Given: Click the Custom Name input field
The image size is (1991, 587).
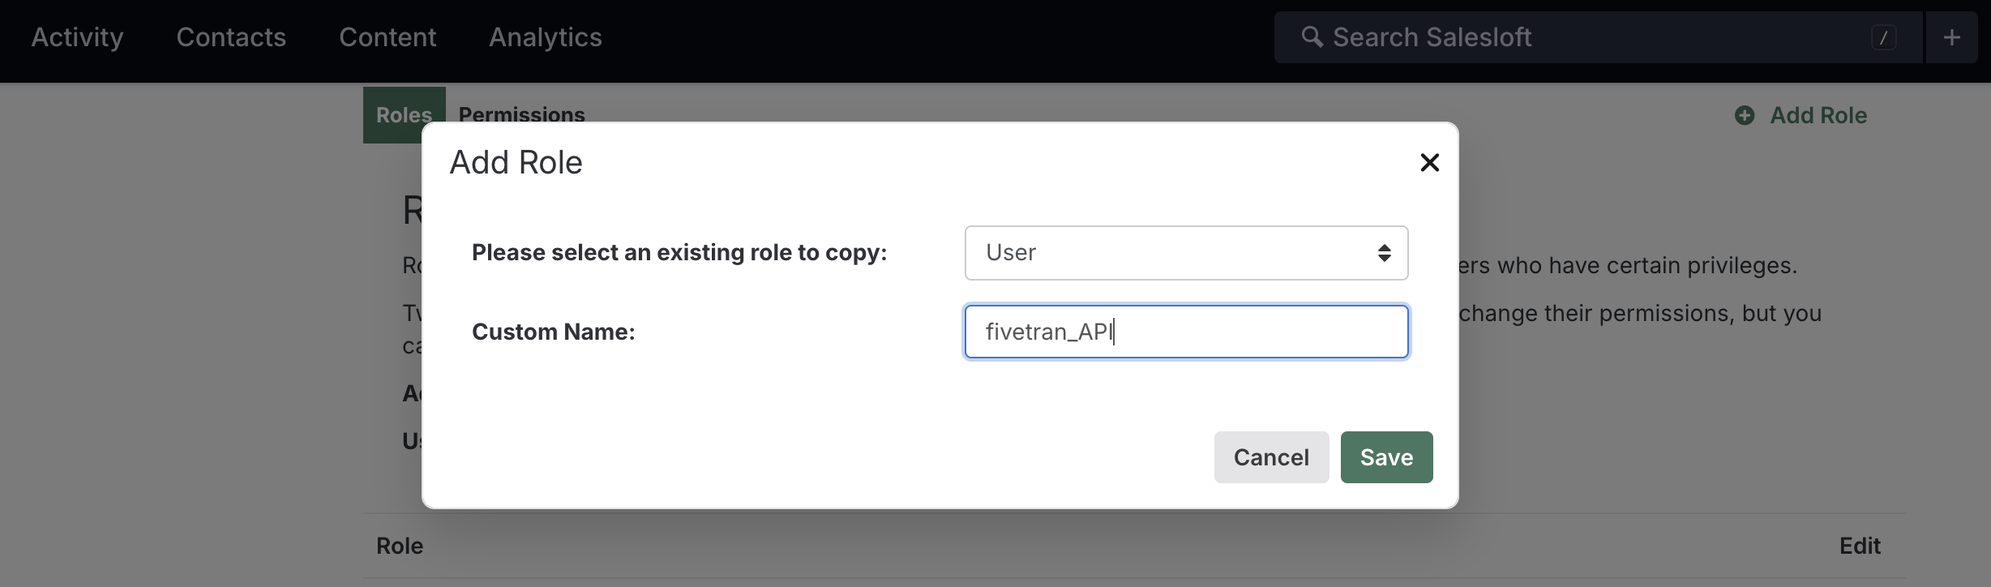Looking at the screenshot, I should (x=1186, y=332).
